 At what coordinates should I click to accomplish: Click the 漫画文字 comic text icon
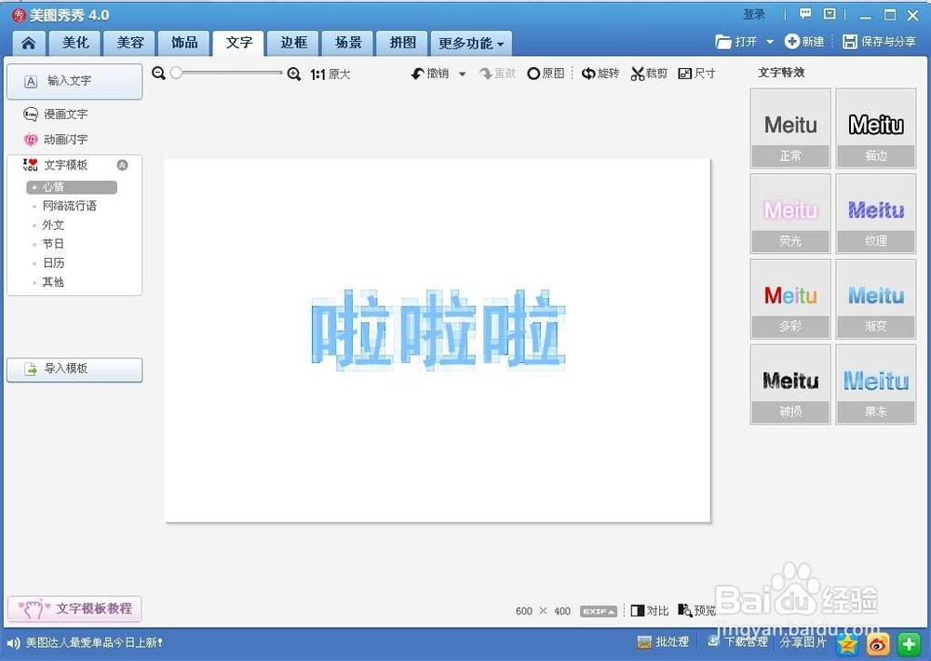coord(29,114)
